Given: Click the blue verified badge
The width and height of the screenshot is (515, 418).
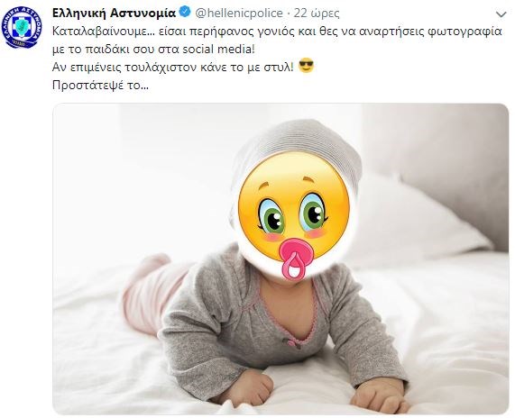Looking at the screenshot, I should 185,13.
